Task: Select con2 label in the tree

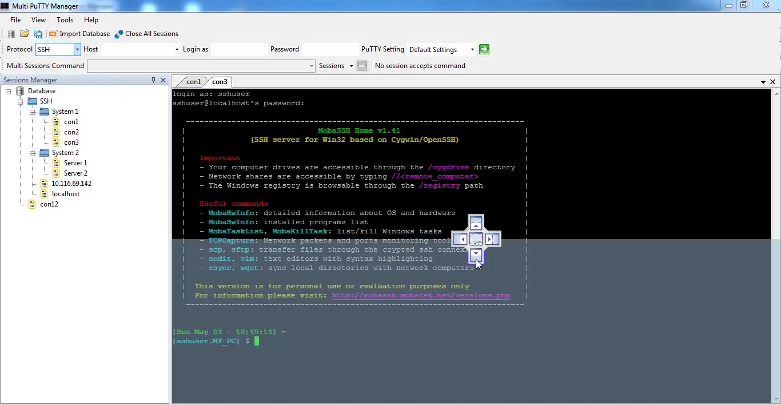Action: click(x=71, y=132)
